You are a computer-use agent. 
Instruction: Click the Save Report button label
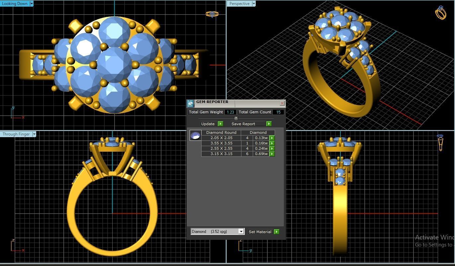[x=248, y=124]
